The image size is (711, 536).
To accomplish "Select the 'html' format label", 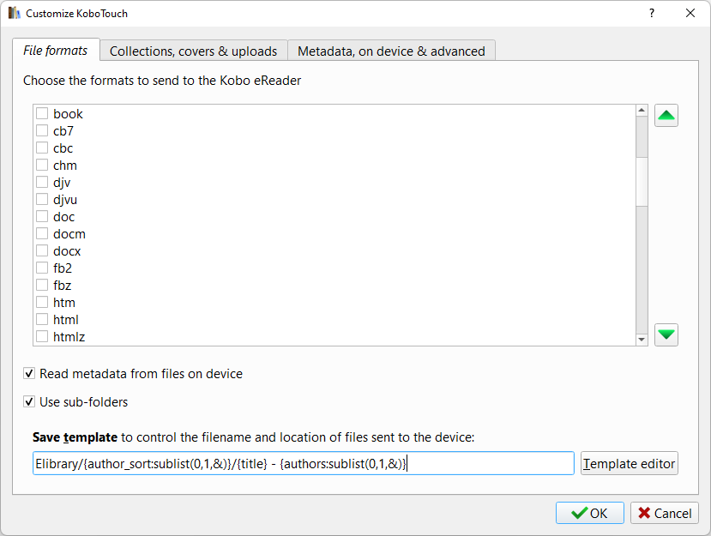I will pyautogui.click(x=66, y=320).
